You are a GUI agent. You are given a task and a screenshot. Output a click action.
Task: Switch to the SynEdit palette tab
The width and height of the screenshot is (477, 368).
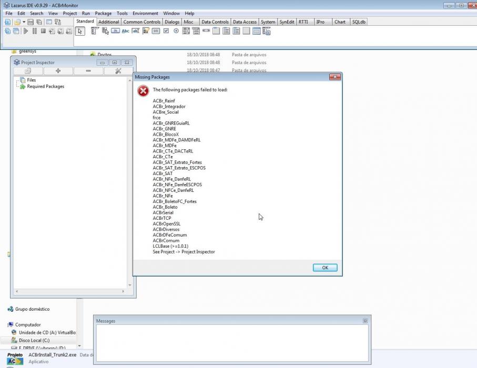point(287,22)
